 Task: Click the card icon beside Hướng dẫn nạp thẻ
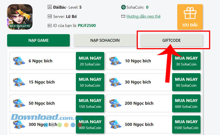coord(123,16)
